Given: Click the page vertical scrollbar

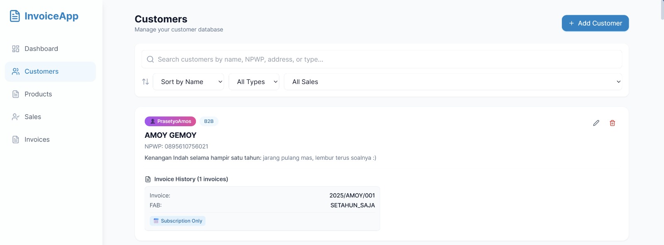Looking at the screenshot, I should click(662, 10).
